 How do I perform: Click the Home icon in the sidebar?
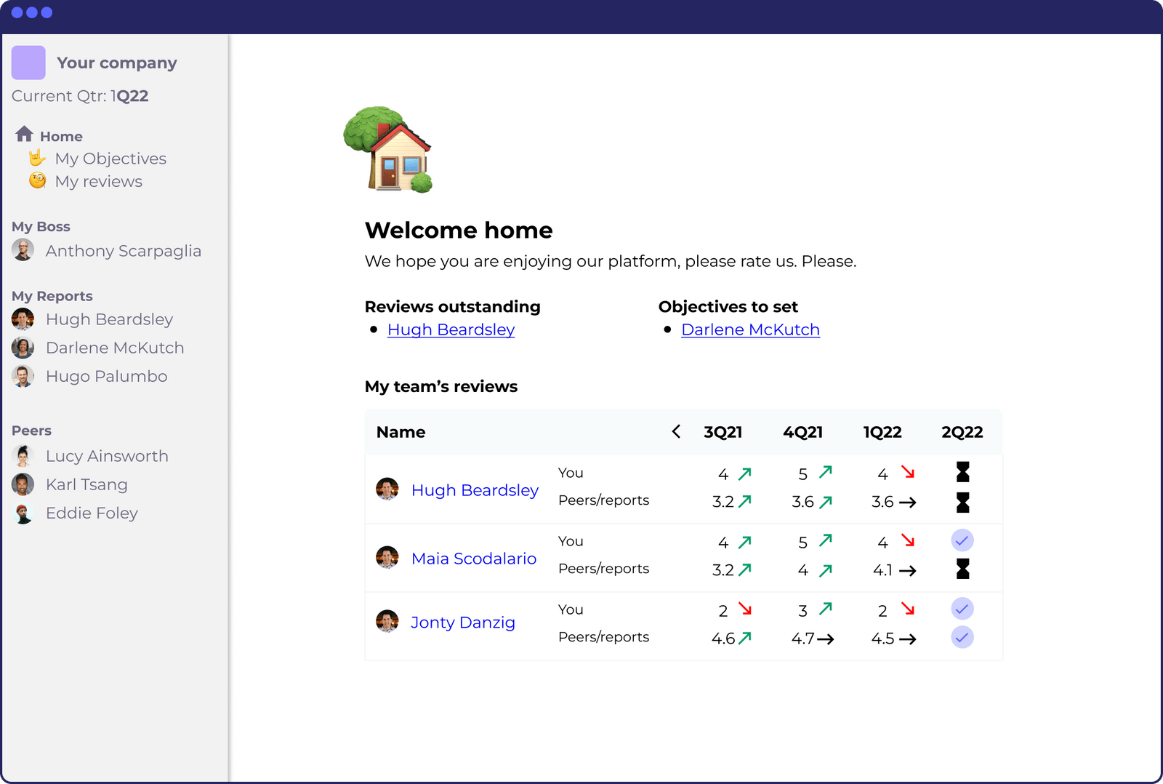[x=24, y=135]
